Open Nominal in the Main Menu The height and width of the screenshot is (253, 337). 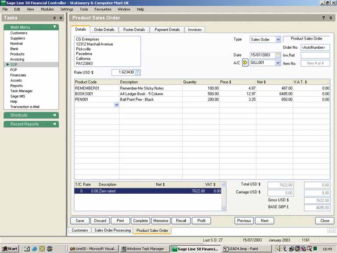tap(16, 43)
